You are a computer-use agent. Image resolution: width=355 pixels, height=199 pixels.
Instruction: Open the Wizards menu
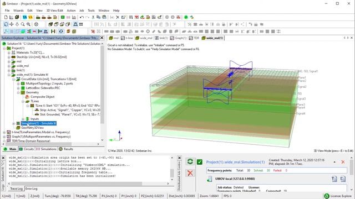click(x=18, y=11)
